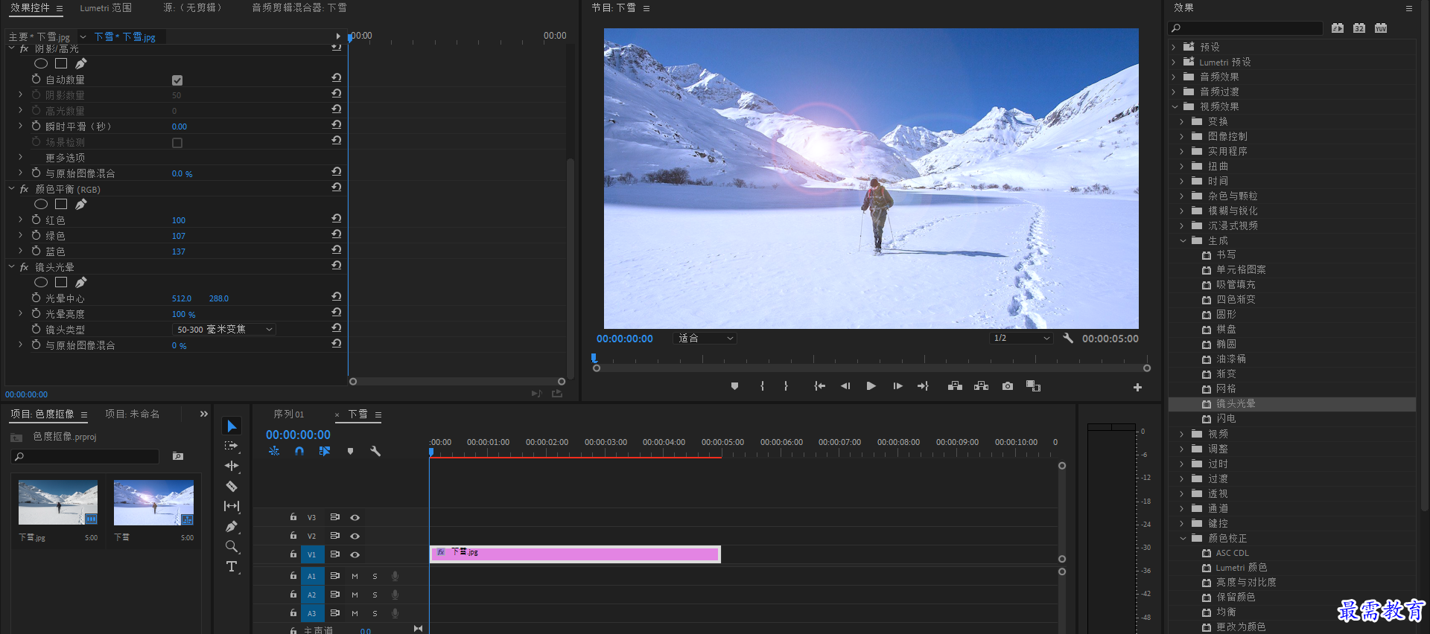Toggle lock on track V1
This screenshot has height=634, width=1430.
pyautogui.click(x=293, y=554)
